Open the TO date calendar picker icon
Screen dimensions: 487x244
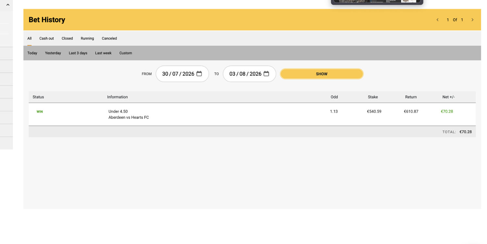[x=266, y=74]
